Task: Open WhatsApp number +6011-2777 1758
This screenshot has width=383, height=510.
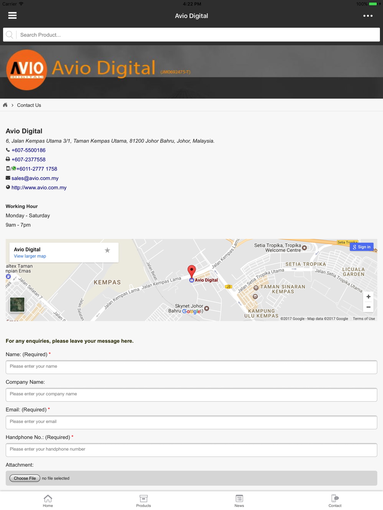Action: click(x=37, y=169)
